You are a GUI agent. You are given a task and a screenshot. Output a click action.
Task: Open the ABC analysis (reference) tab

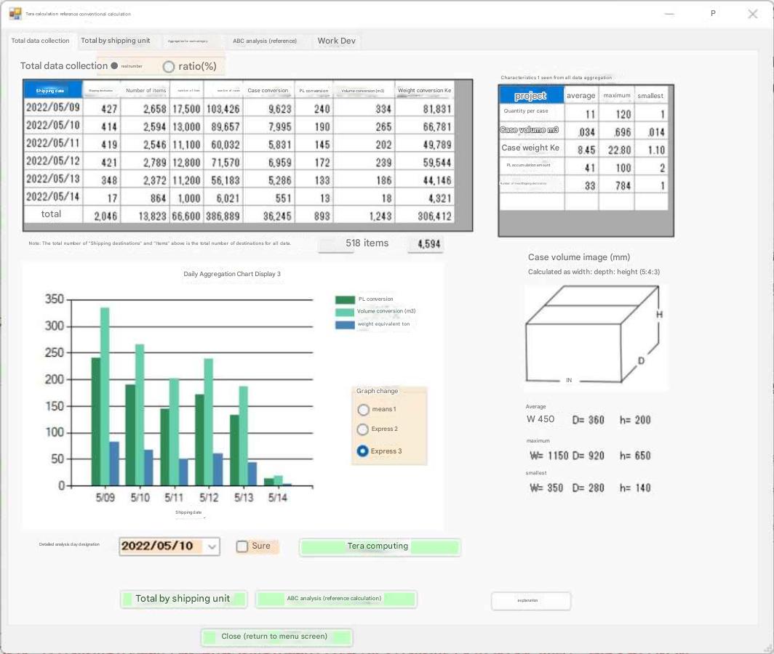point(265,41)
